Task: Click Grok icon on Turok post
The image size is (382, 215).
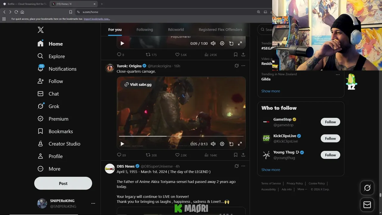Action: coord(237,66)
